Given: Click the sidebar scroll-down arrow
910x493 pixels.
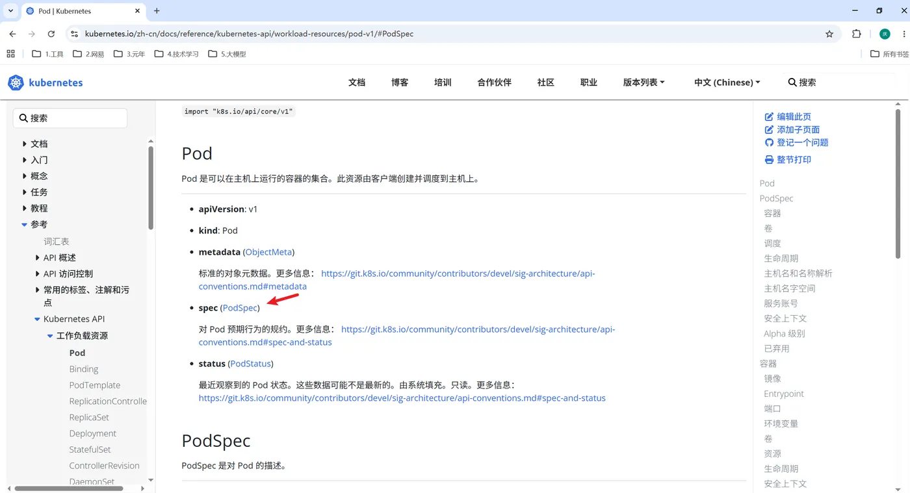Looking at the screenshot, I should [x=151, y=481].
